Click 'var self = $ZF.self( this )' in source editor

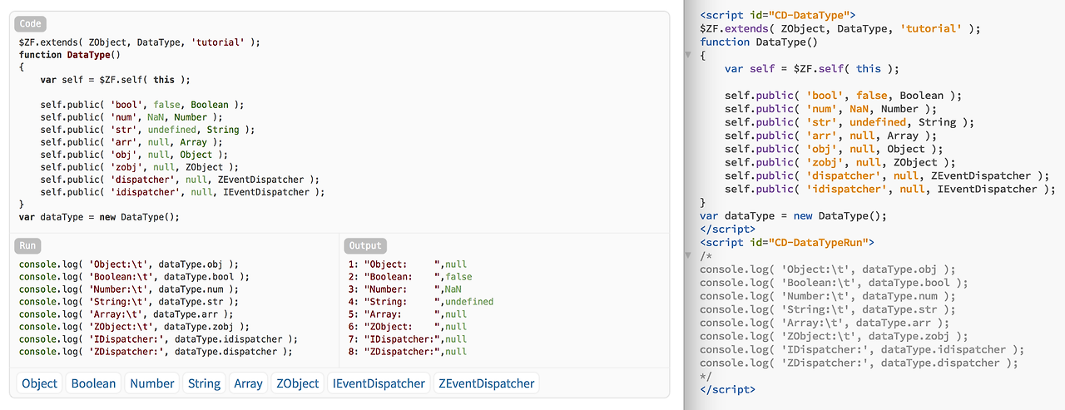point(812,69)
